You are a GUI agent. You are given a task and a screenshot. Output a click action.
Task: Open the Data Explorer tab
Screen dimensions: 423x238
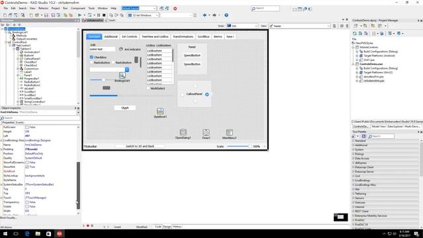click(395, 126)
